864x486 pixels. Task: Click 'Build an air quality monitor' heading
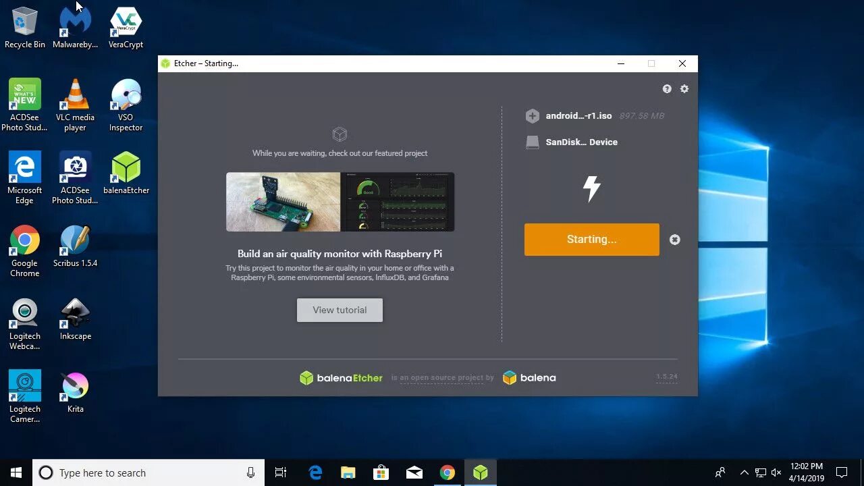[x=340, y=254]
